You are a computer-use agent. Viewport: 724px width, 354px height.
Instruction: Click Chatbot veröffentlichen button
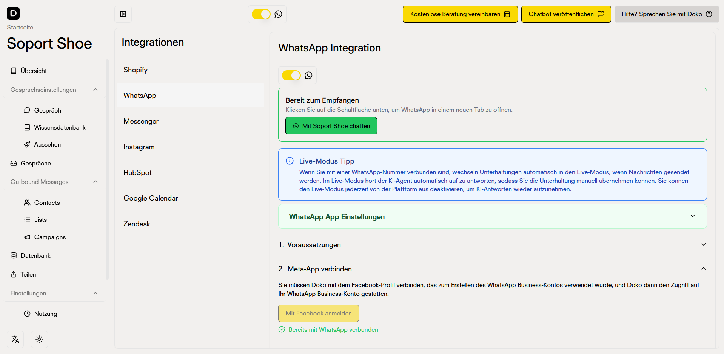pos(566,14)
